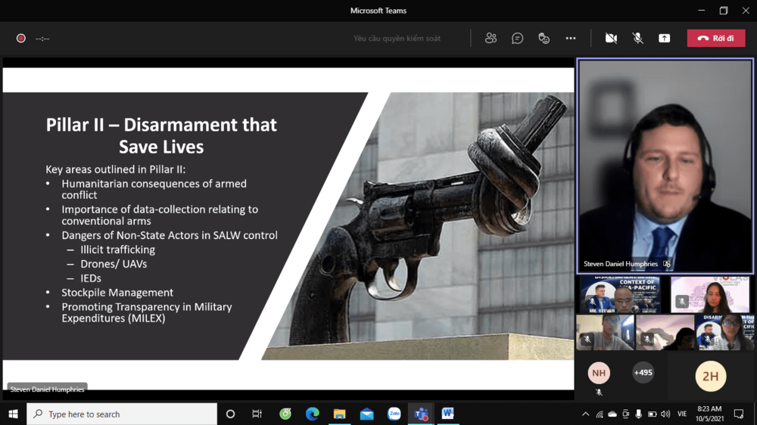Open the Windows notification center

(739, 414)
